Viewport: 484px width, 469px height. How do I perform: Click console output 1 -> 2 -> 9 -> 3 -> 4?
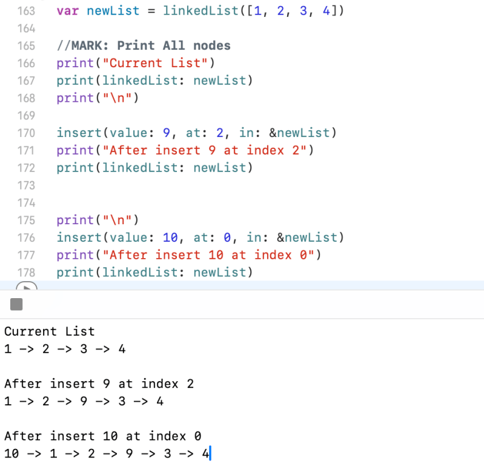click(x=84, y=401)
